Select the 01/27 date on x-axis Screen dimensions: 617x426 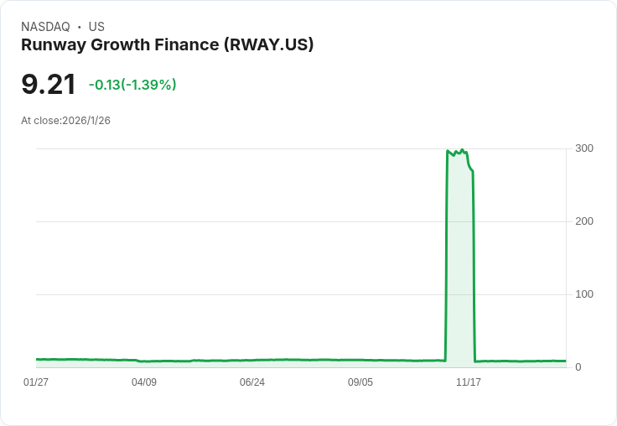(36, 382)
